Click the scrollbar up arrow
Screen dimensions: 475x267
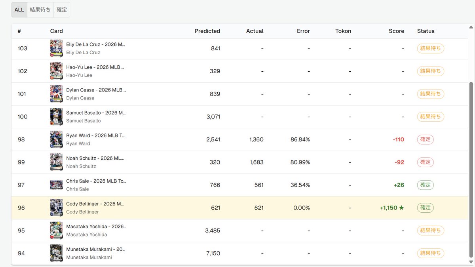(x=471, y=27)
